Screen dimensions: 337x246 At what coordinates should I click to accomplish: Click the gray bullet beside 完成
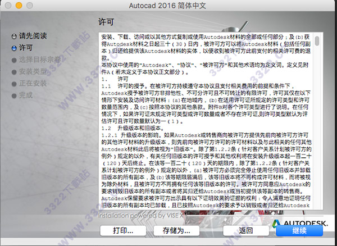(x=14, y=95)
